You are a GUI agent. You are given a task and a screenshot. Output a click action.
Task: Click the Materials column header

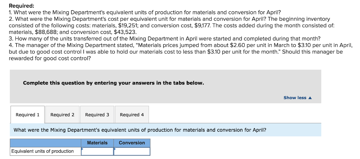click(x=97, y=143)
